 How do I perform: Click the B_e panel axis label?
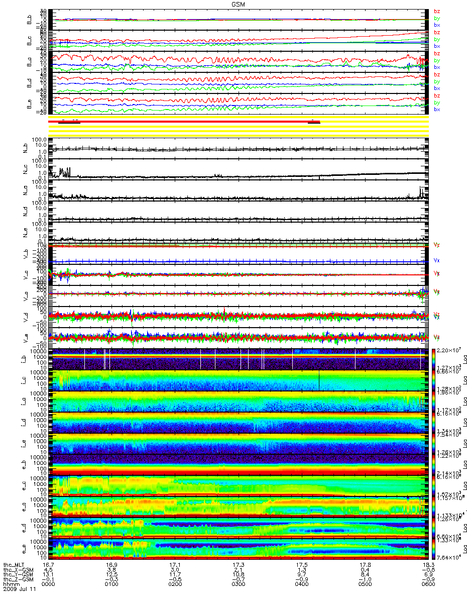click(28, 104)
